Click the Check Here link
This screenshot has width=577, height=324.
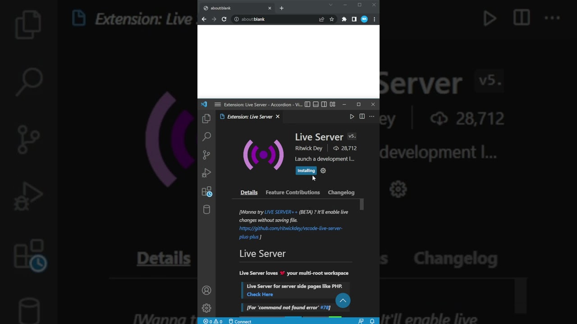click(x=260, y=294)
